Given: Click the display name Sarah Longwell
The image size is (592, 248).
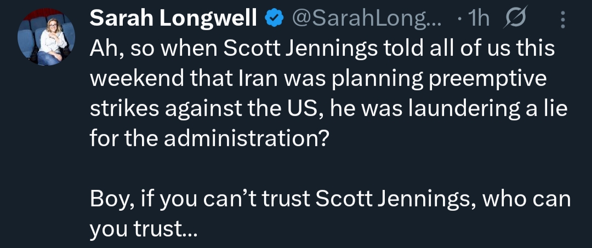Looking at the screenshot, I should coord(174,19).
